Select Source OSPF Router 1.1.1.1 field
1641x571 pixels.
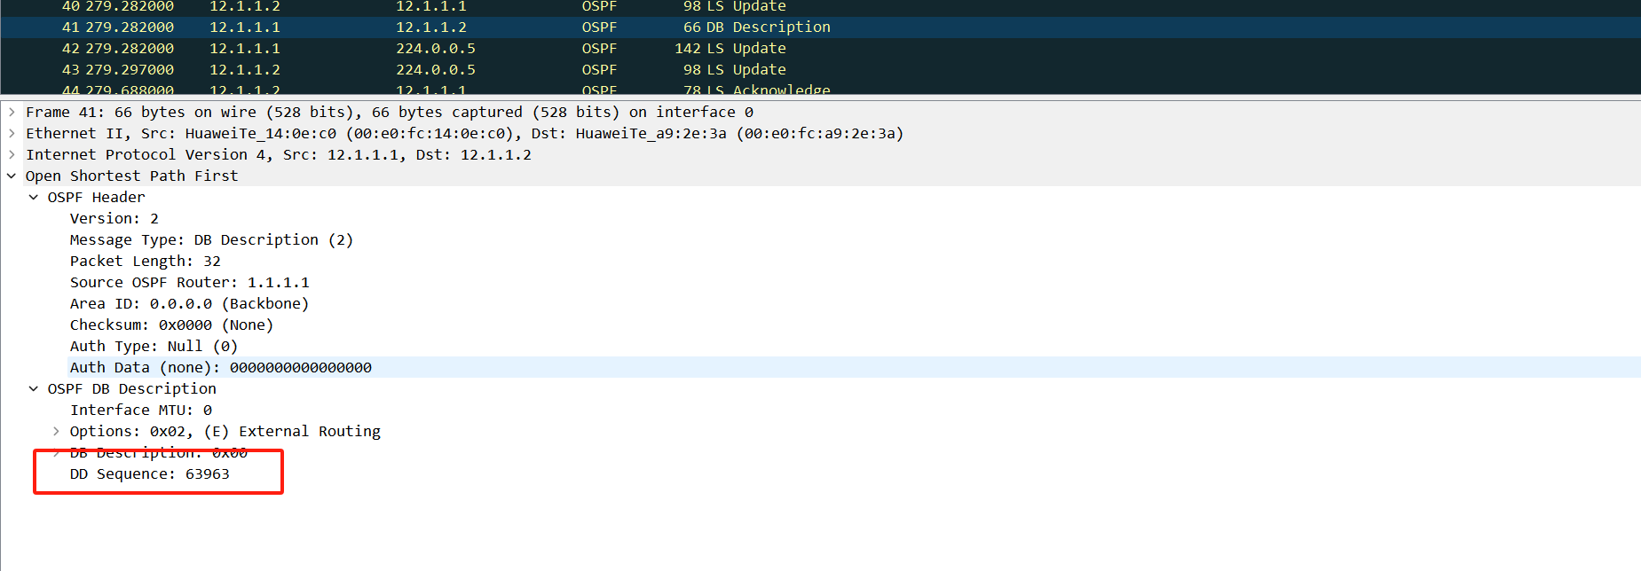(x=190, y=282)
